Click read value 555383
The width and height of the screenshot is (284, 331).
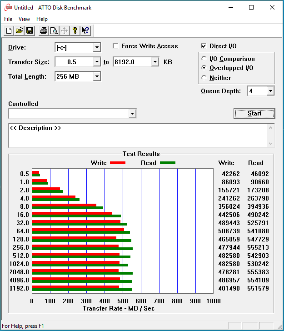coord(258,272)
